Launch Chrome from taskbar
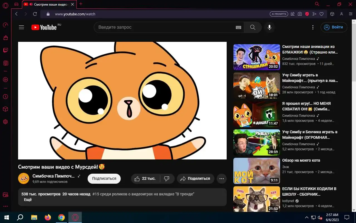The width and height of the screenshot is (356, 223). coord(61,217)
